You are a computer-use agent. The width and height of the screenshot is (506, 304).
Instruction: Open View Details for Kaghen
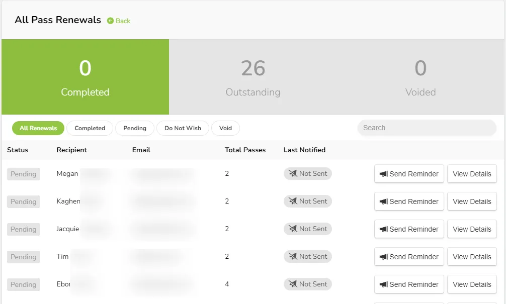(472, 201)
